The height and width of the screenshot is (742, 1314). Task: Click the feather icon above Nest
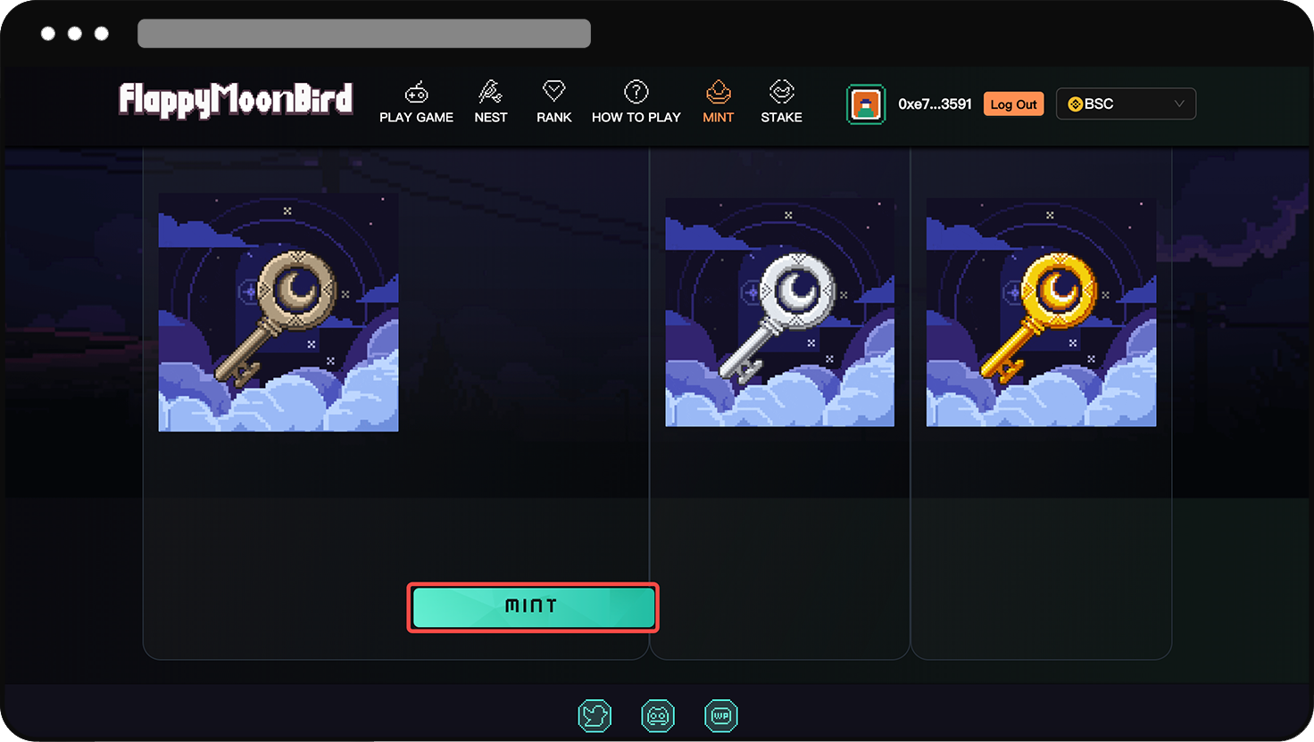click(490, 91)
